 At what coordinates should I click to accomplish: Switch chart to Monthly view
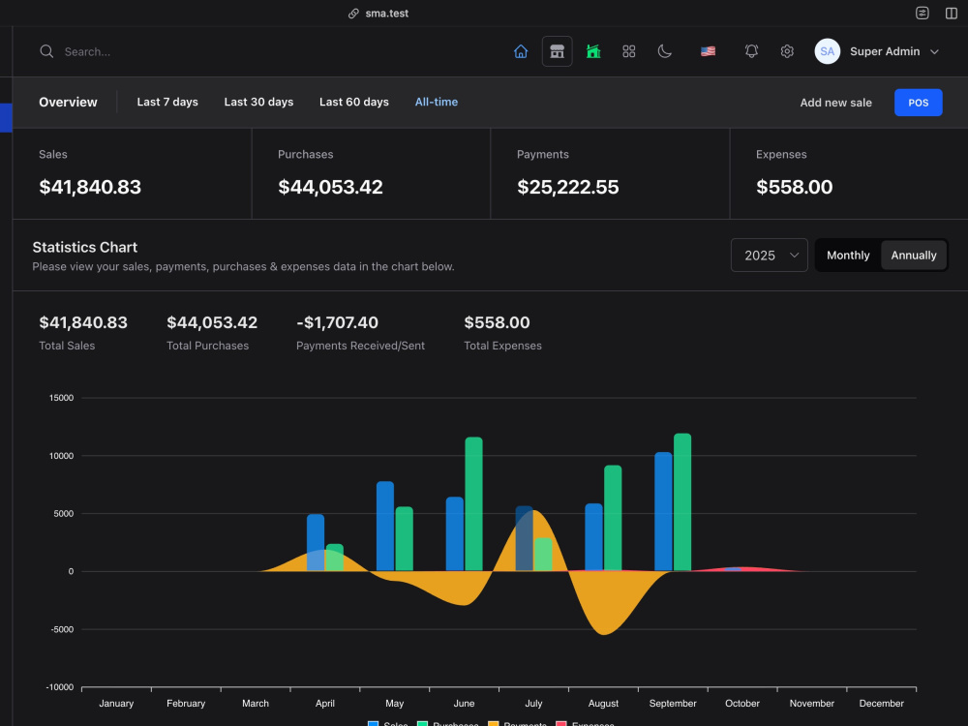tap(848, 255)
